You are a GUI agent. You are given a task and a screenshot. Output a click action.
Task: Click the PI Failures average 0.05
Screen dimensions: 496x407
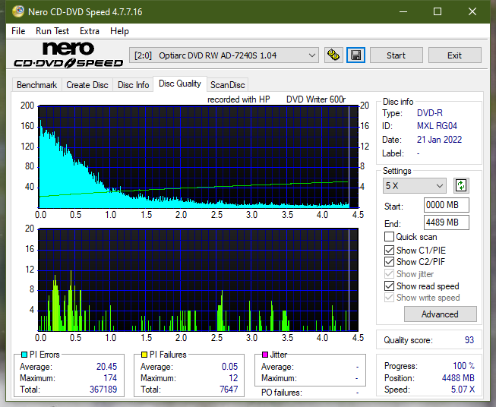[x=229, y=367]
